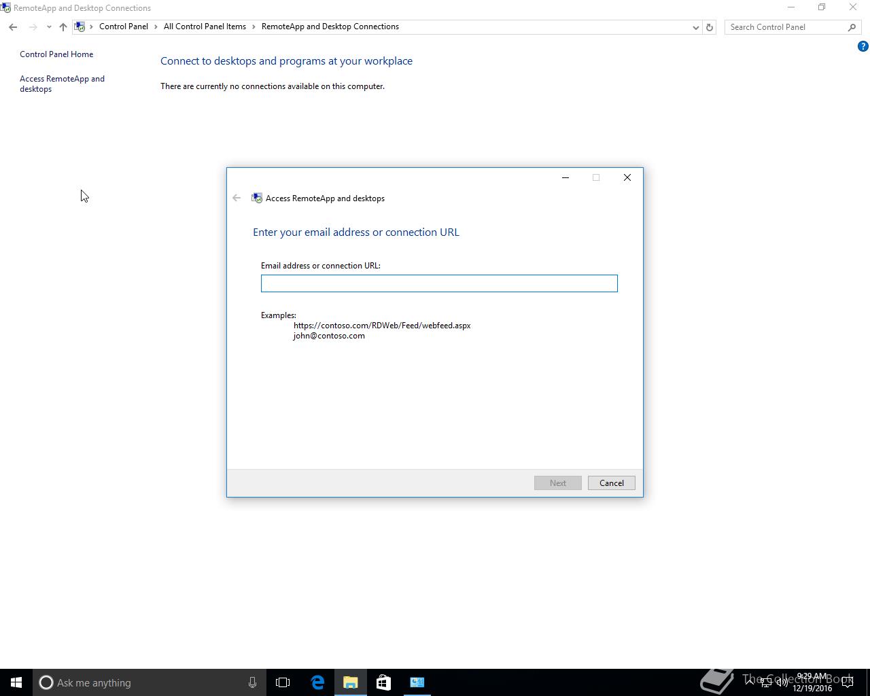Go back with the dialog's back arrow
Viewport: 870px width, 696px height.
(237, 198)
